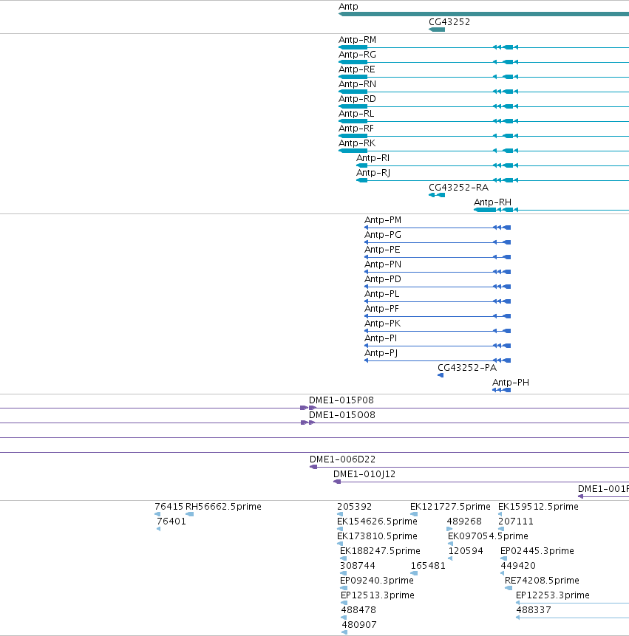Click the EP12253.3prime label
This screenshot has height=636, width=629.
pos(553,595)
